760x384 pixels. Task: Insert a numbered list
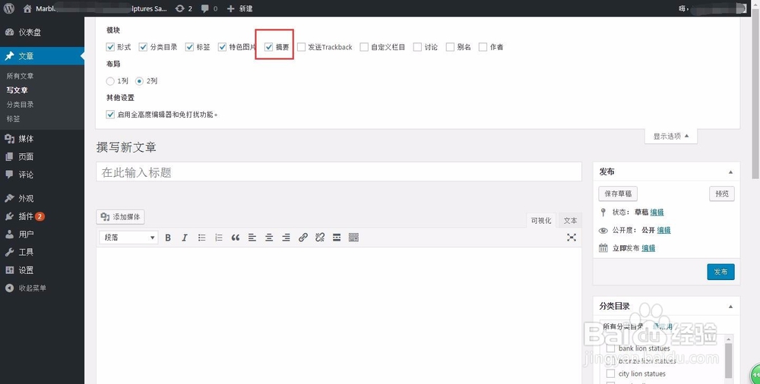tap(219, 238)
